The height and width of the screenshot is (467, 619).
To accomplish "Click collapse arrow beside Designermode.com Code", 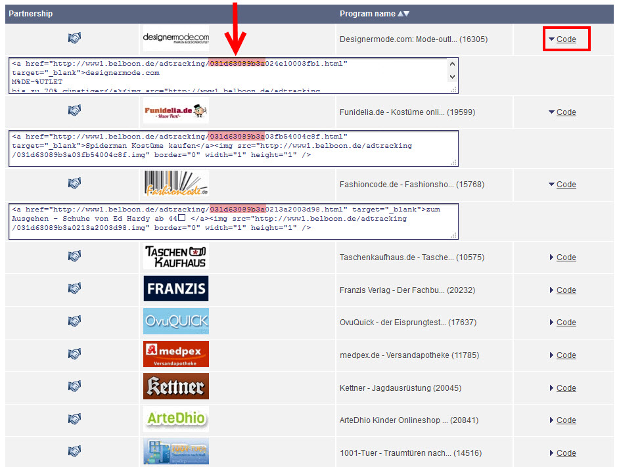I will pyautogui.click(x=551, y=39).
